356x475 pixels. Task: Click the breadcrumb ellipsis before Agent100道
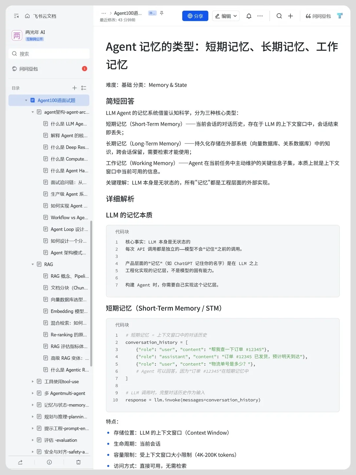tap(104, 13)
